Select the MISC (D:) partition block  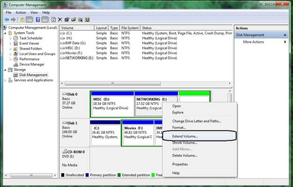point(113,104)
